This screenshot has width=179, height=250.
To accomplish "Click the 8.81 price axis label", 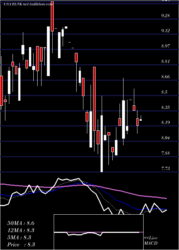I will pos(165,61).
